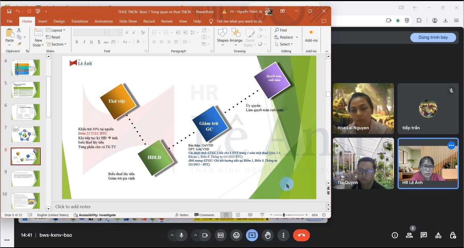
Task: Click the Paste icon in Clipboard
Action: 9,34
